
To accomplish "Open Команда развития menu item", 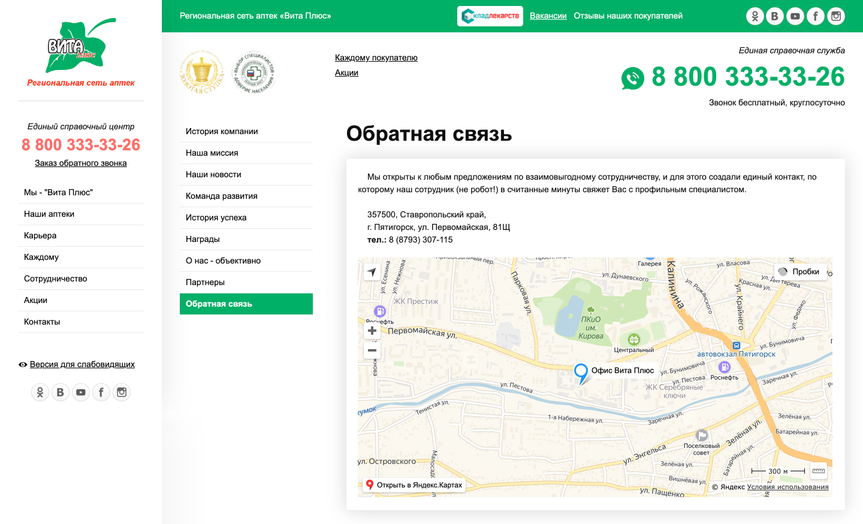I will click(x=246, y=196).
